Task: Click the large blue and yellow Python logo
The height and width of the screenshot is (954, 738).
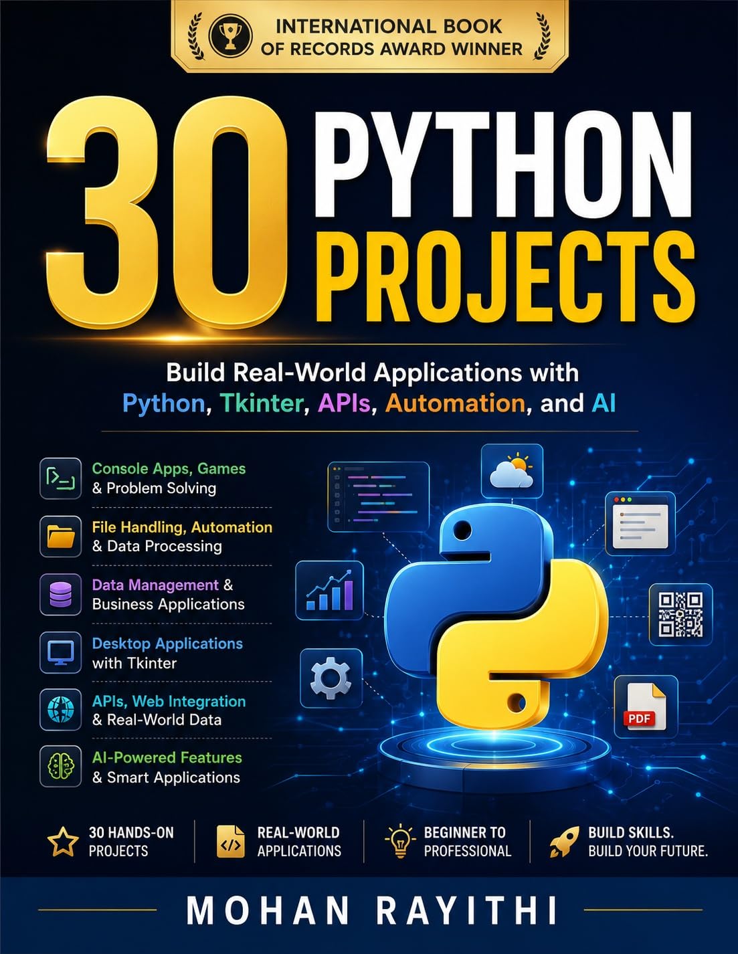Action: (x=497, y=615)
